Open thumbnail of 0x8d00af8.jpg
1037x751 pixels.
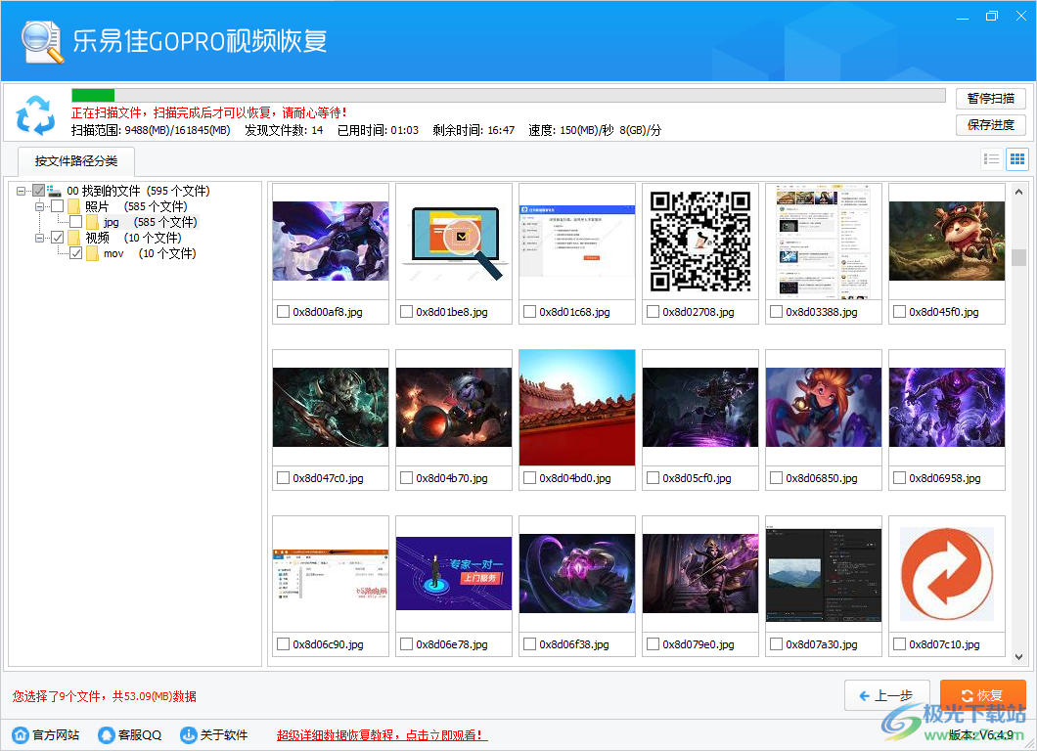(331, 242)
